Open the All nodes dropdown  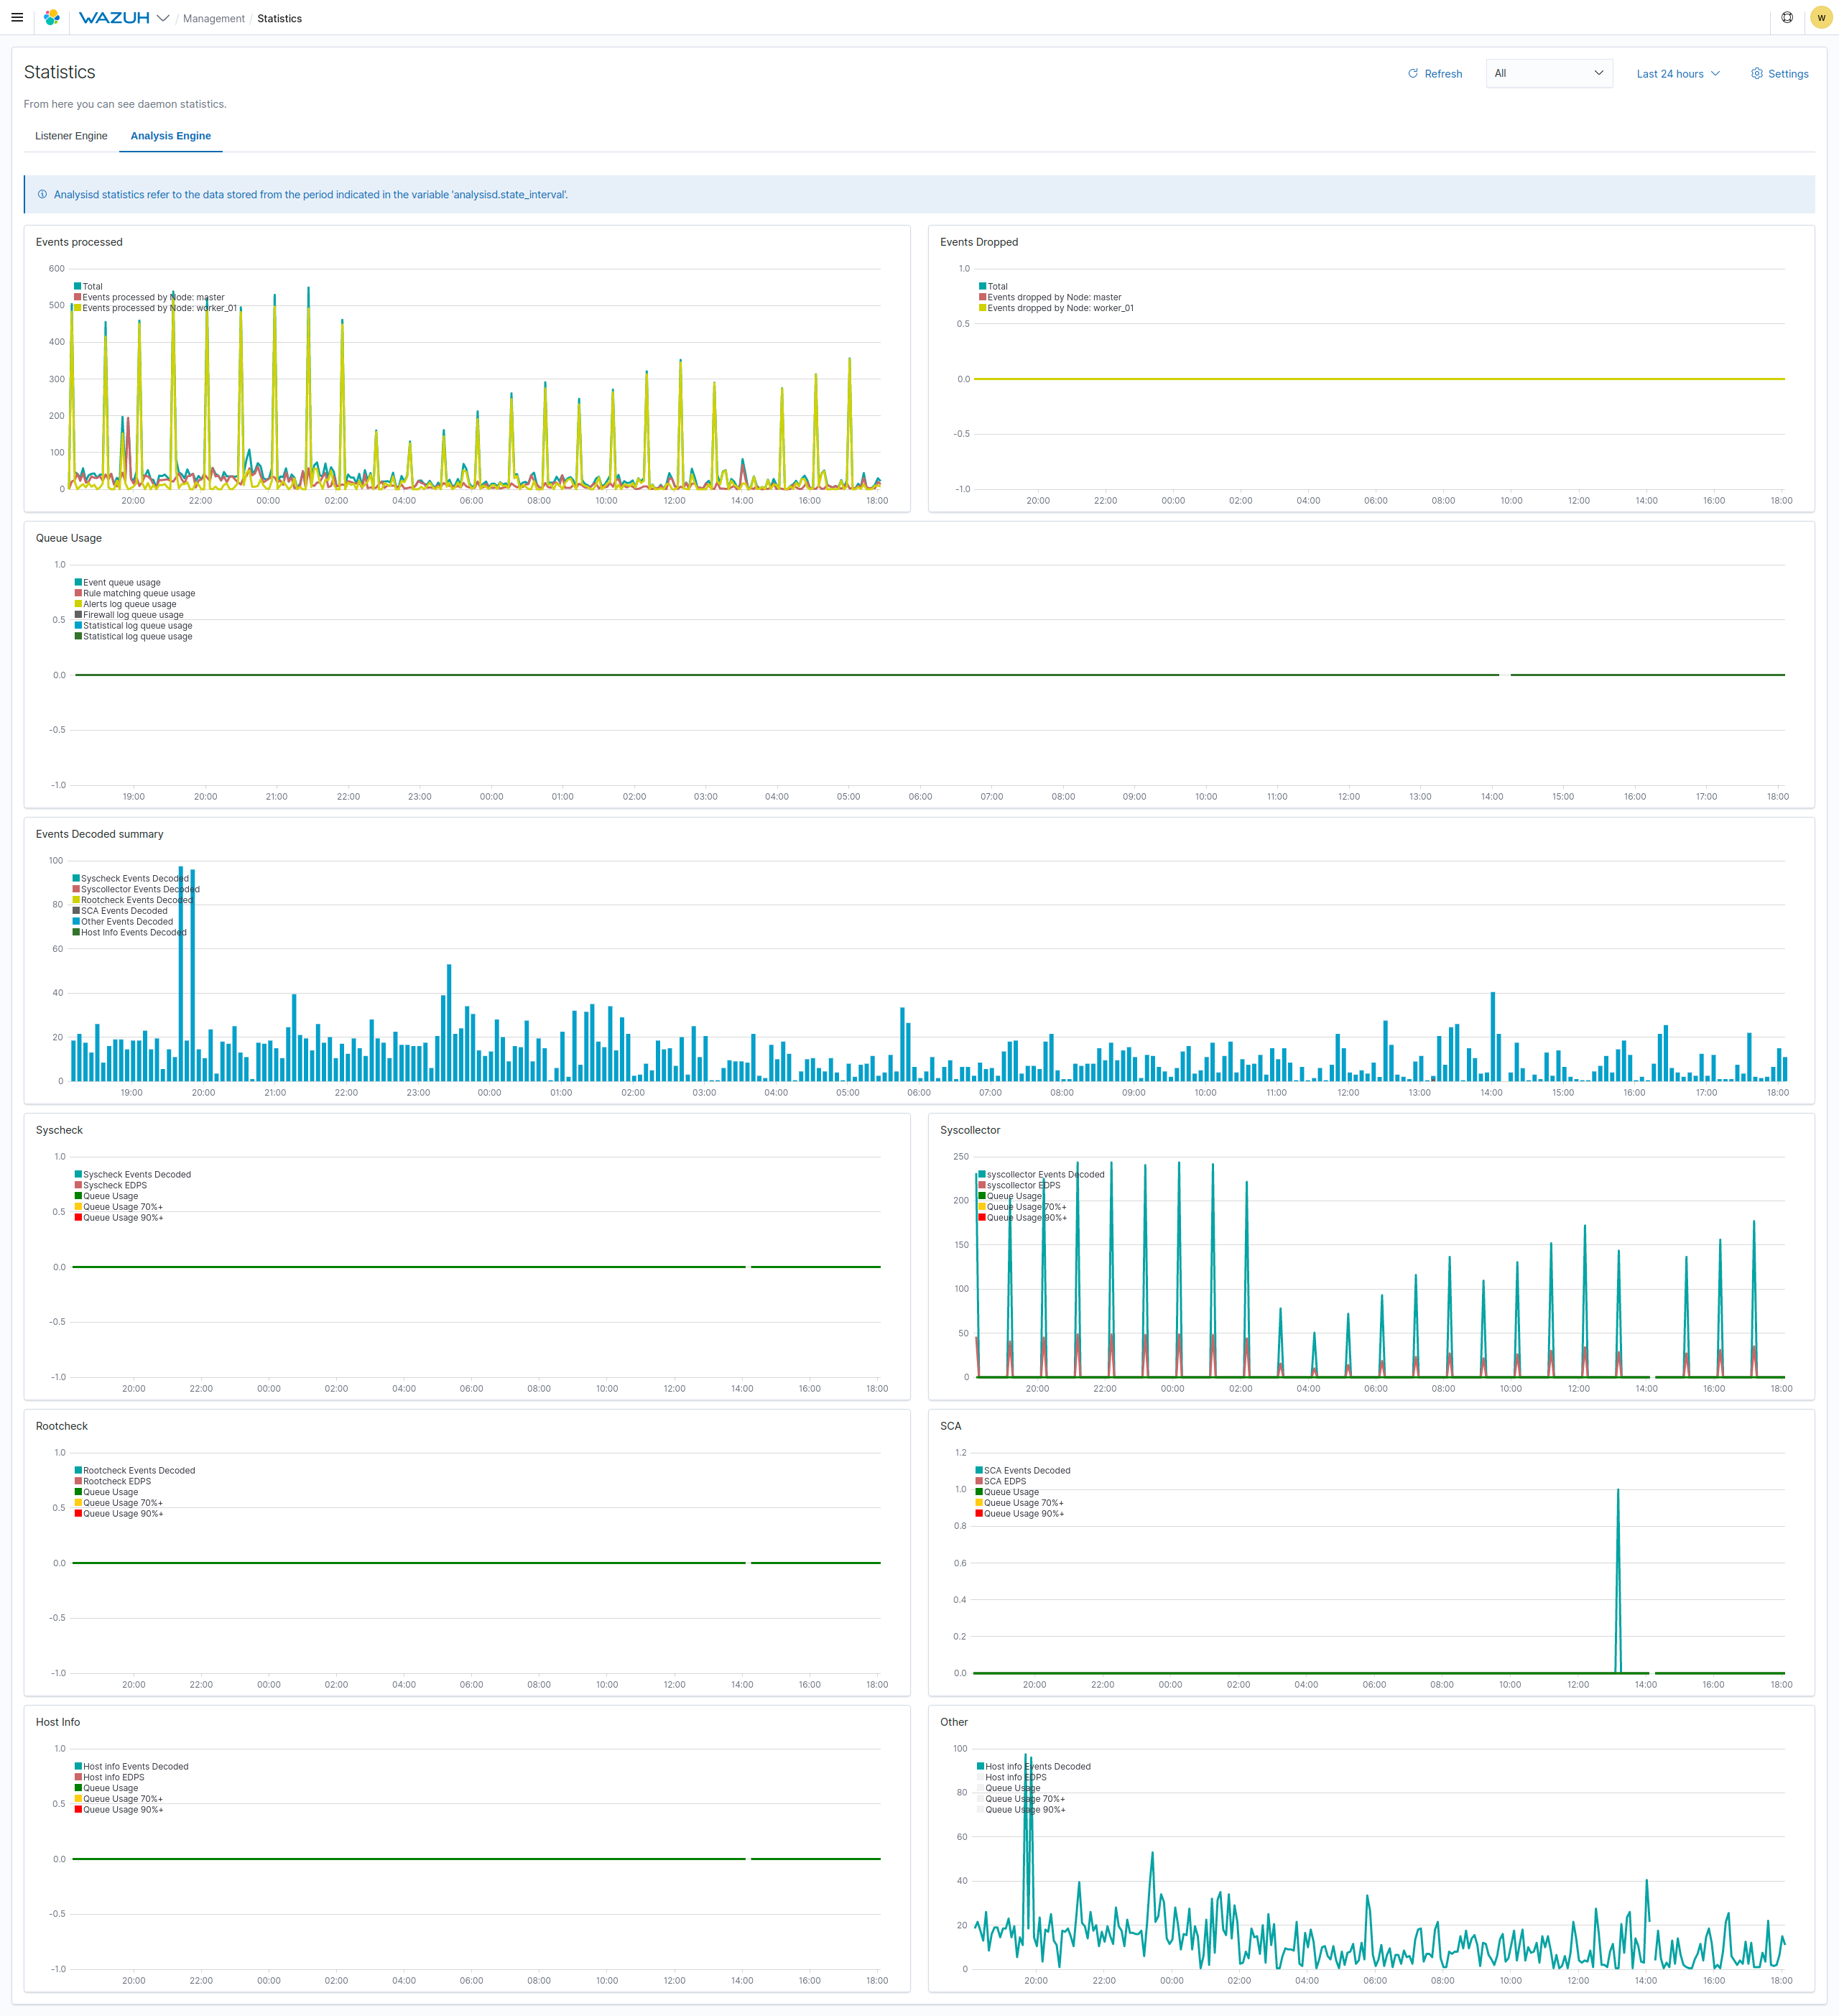(x=1549, y=73)
